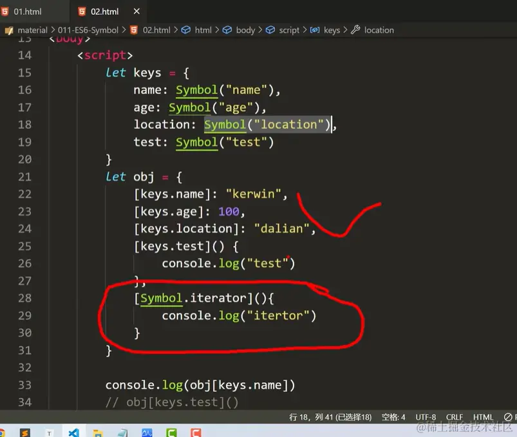
Task: Click the wrench icon beside location breadcrumb
Action: pos(355,30)
